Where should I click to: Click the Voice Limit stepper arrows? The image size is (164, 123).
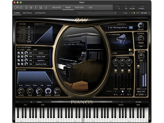(32, 39)
